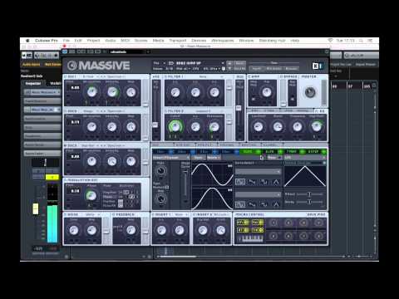Click the AT macro source icon

click(243, 230)
